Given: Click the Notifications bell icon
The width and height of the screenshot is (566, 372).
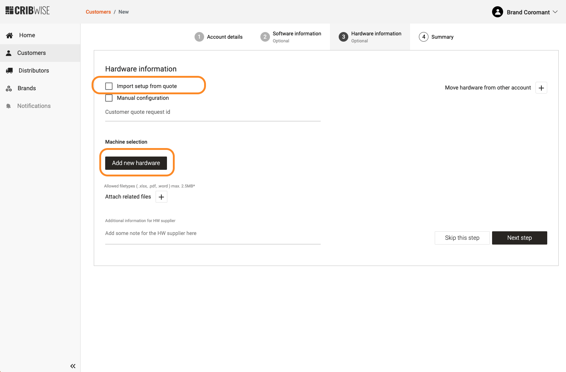Looking at the screenshot, I should 9,106.
